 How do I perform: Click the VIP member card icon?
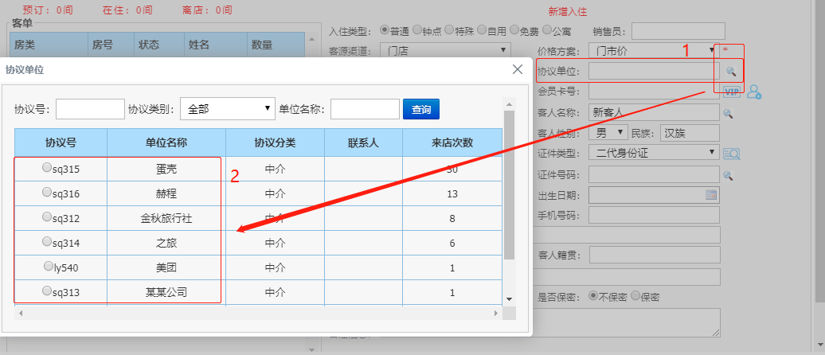coord(731,92)
